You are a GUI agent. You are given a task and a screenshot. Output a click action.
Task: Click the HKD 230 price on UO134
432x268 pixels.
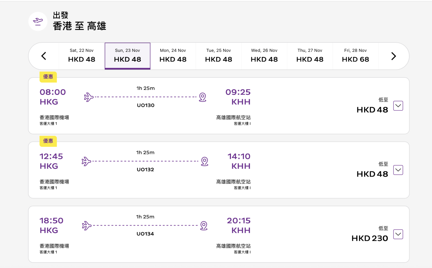(370, 238)
